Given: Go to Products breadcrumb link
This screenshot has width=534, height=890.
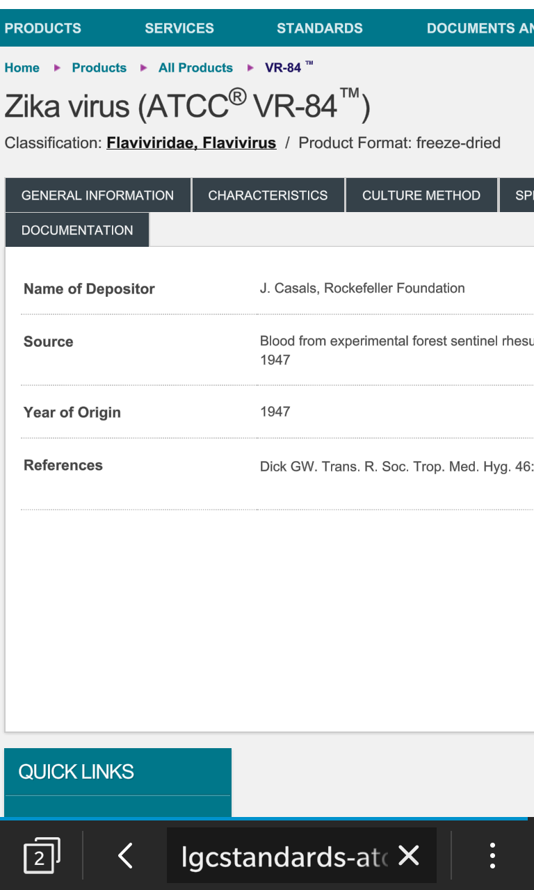Looking at the screenshot, I should point(99,67).
